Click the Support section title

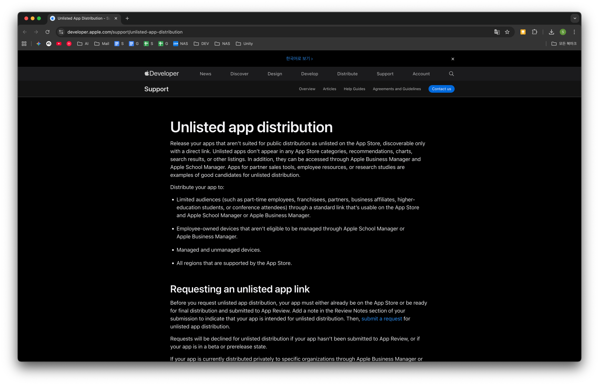(x=156, y=89)
